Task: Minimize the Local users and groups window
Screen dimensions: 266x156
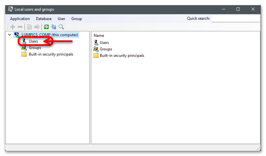Action: click(224, 9)
